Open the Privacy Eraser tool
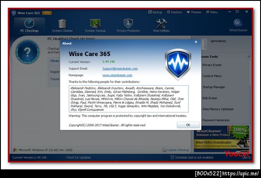The width and height of the screenshot is (261, 178). tap(212, 65)
